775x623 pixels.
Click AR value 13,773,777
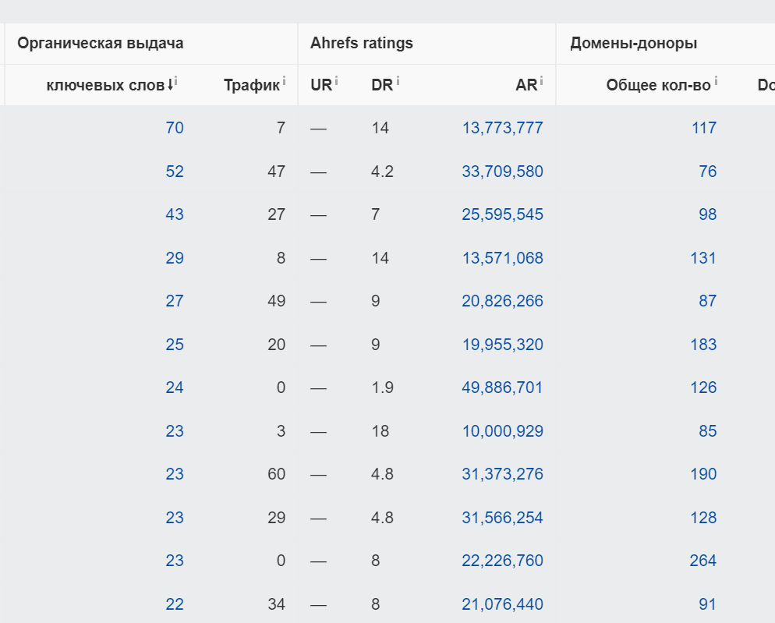(x=502, y=128)
